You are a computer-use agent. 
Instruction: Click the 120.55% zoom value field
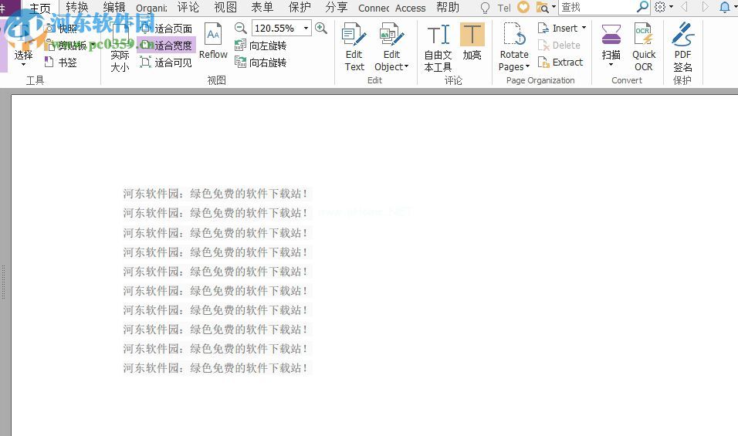pos(276,29)
